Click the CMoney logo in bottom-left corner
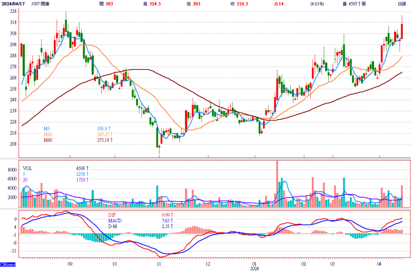 click(8, 264)
